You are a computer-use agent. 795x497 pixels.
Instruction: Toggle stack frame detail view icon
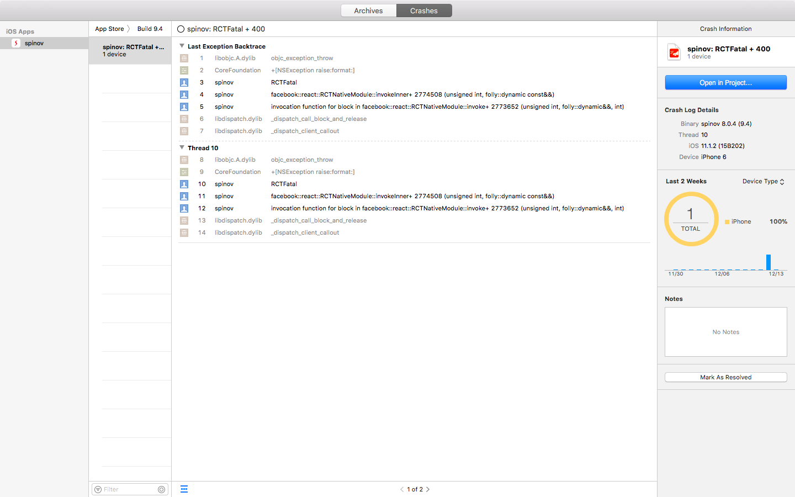[184, 489]
